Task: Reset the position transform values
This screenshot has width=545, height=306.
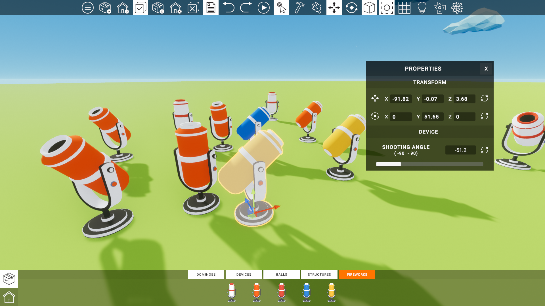Action: click(485, 98)
